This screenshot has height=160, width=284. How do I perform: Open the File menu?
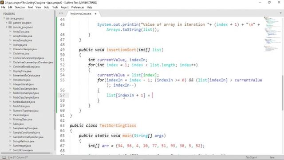tap(3, 7)
